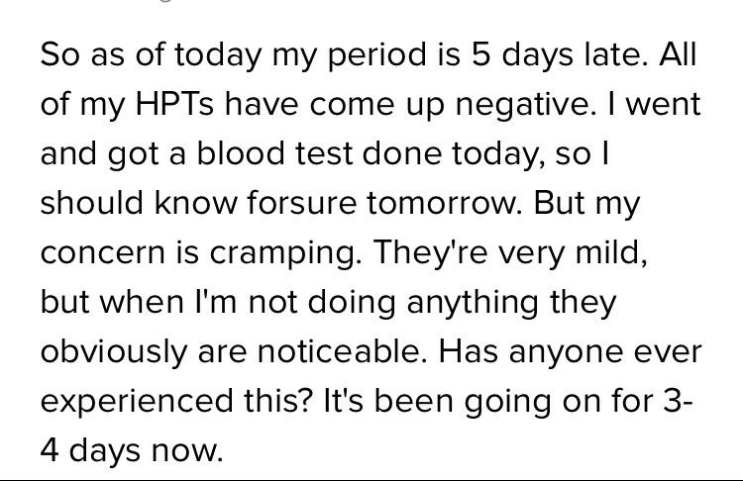Select the word "test" after "blood"
This screenshot has height=481, width=743.
tap(324, 154)
